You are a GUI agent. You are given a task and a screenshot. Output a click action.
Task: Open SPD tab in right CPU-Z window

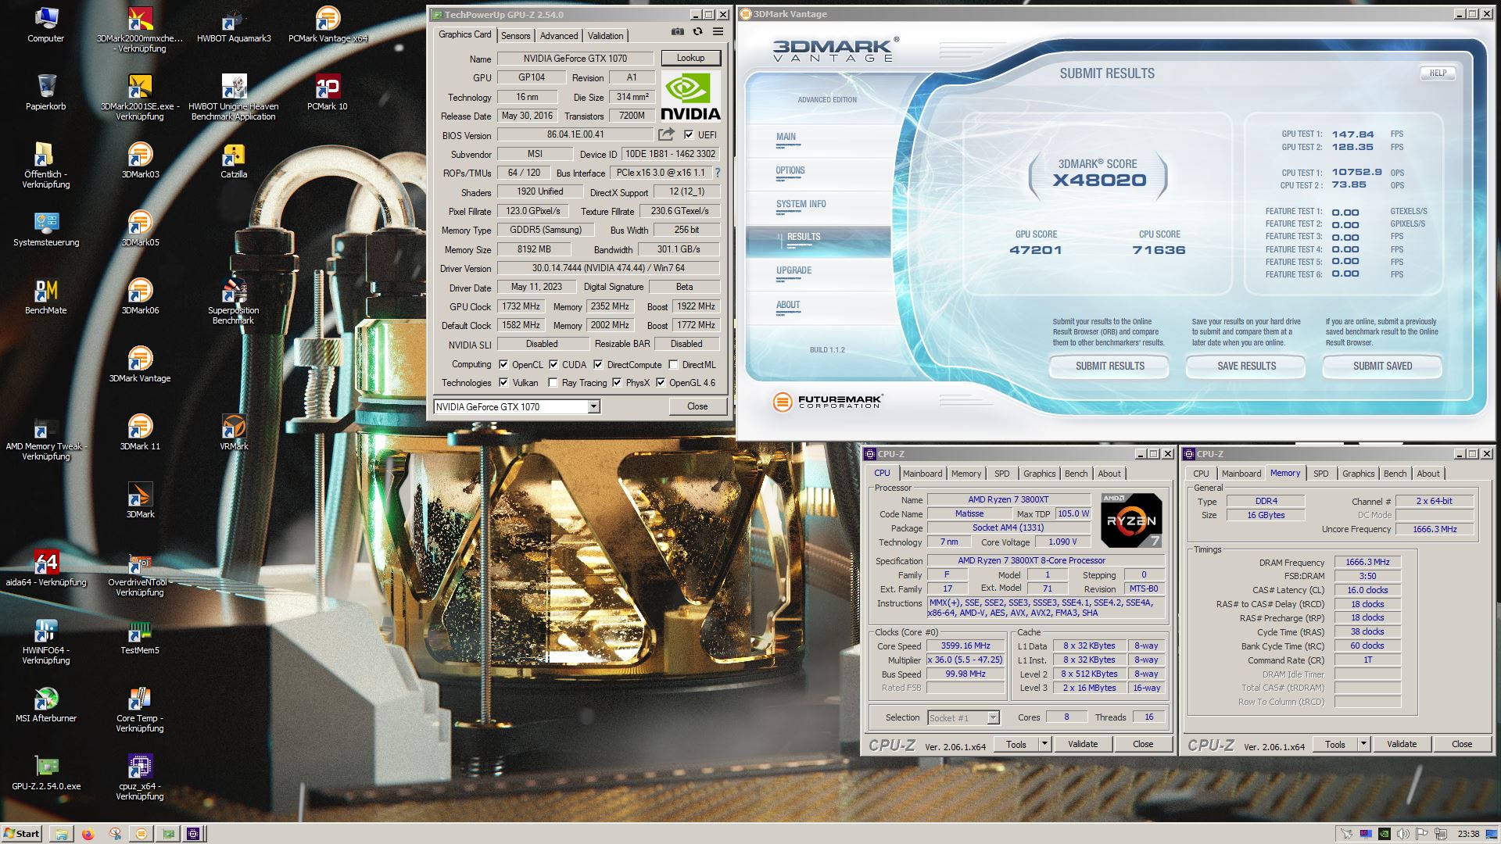(x=1321, y=474)
